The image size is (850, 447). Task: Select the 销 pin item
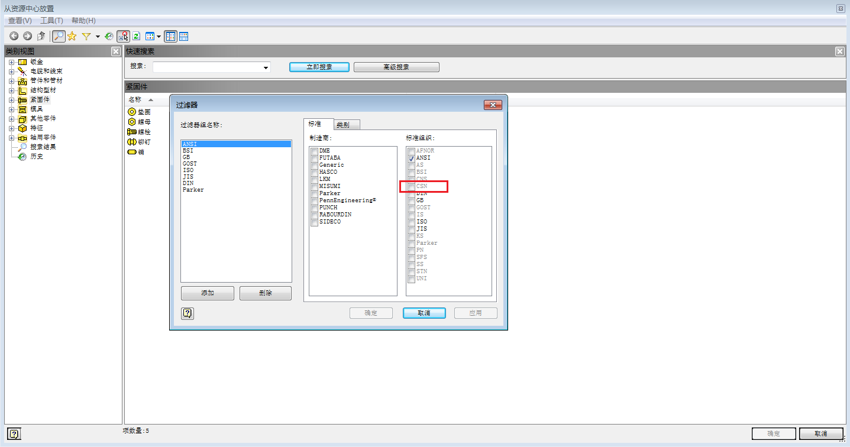pos(135,152)
